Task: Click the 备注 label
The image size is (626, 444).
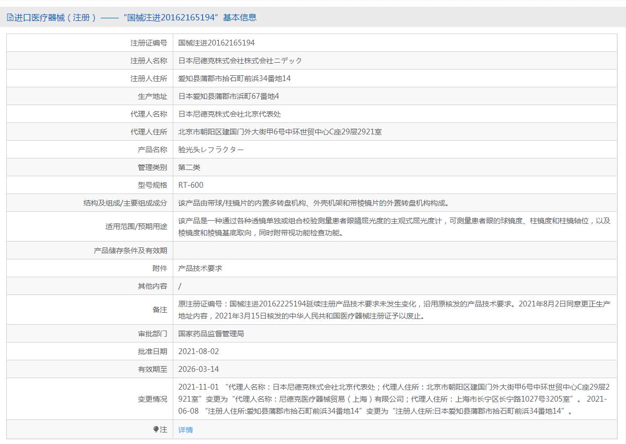Action: [x=160, y=310]
